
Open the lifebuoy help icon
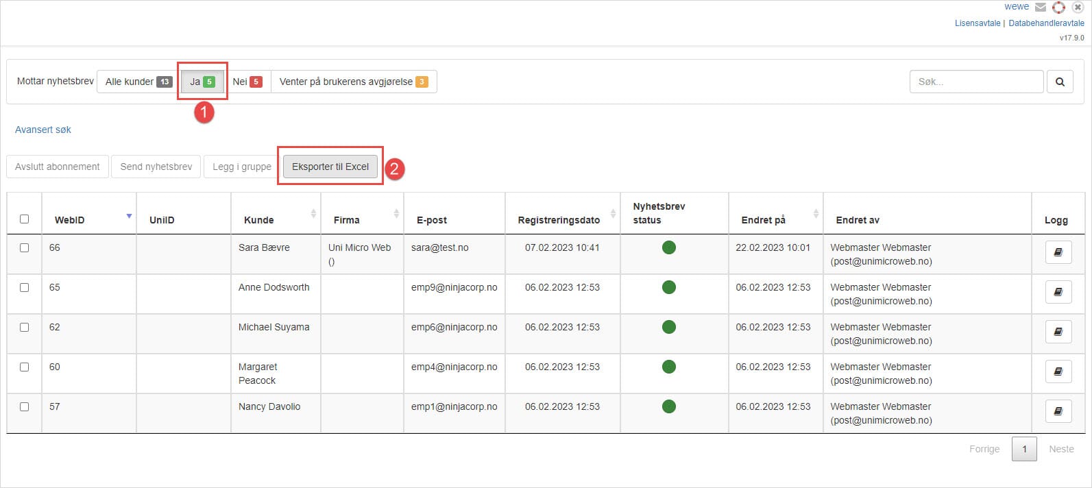point(1059,8)
